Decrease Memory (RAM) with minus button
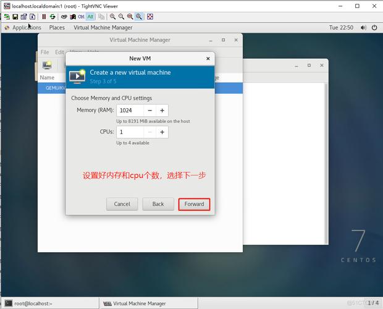The width and height of the screenshot is (383, 309). [150, 111]
